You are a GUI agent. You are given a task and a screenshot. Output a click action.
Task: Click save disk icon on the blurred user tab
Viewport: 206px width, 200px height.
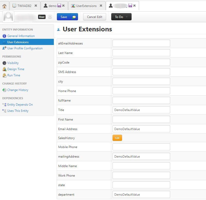[130, 5]
